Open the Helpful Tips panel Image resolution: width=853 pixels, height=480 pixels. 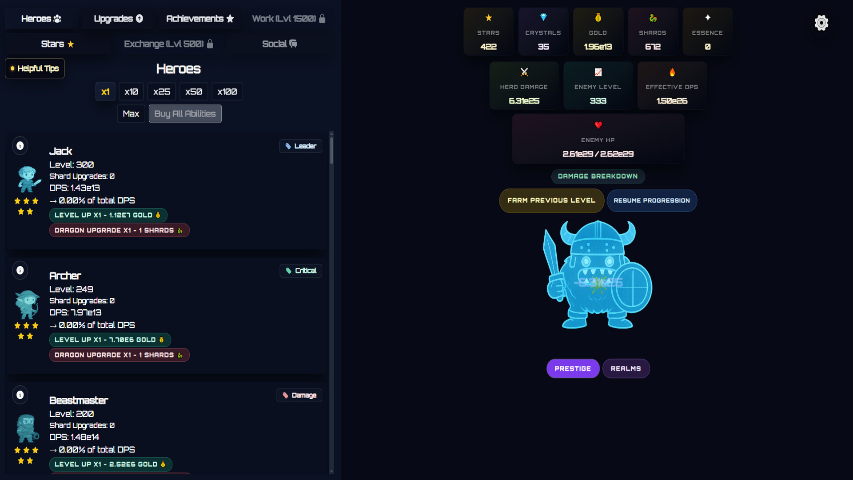pos(35,68)
